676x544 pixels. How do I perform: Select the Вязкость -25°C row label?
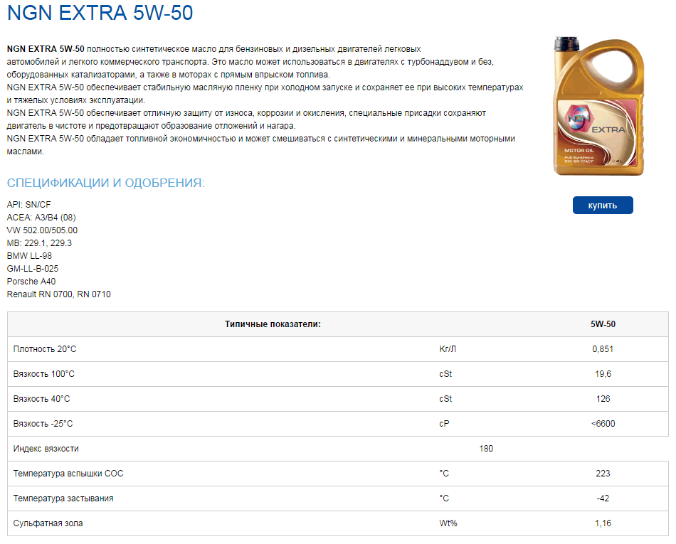click(x=43, y=424)
